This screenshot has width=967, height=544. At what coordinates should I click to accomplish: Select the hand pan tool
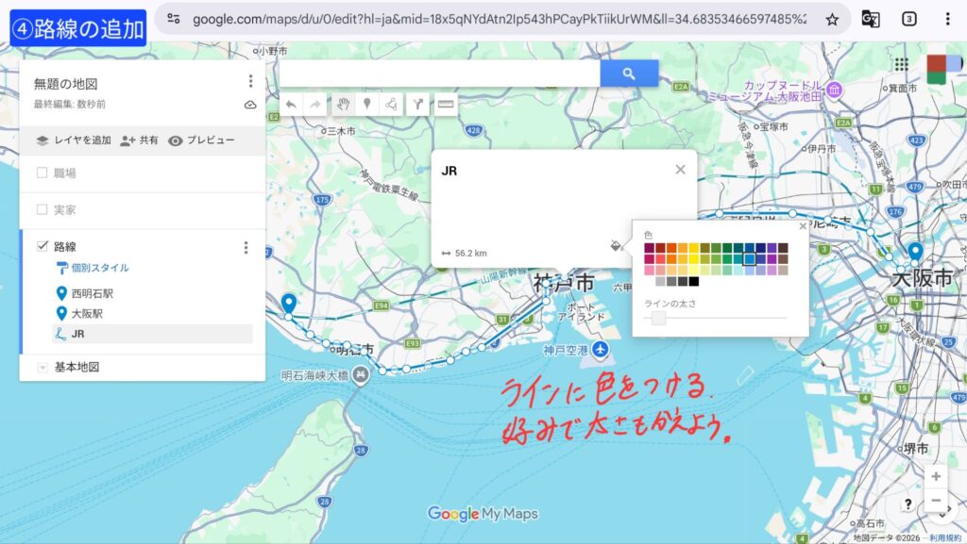pos(343,105)
